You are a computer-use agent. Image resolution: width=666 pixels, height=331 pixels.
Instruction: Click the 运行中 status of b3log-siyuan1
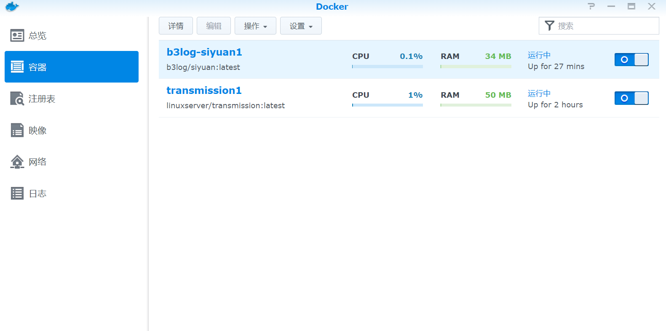tap(539, 55)
